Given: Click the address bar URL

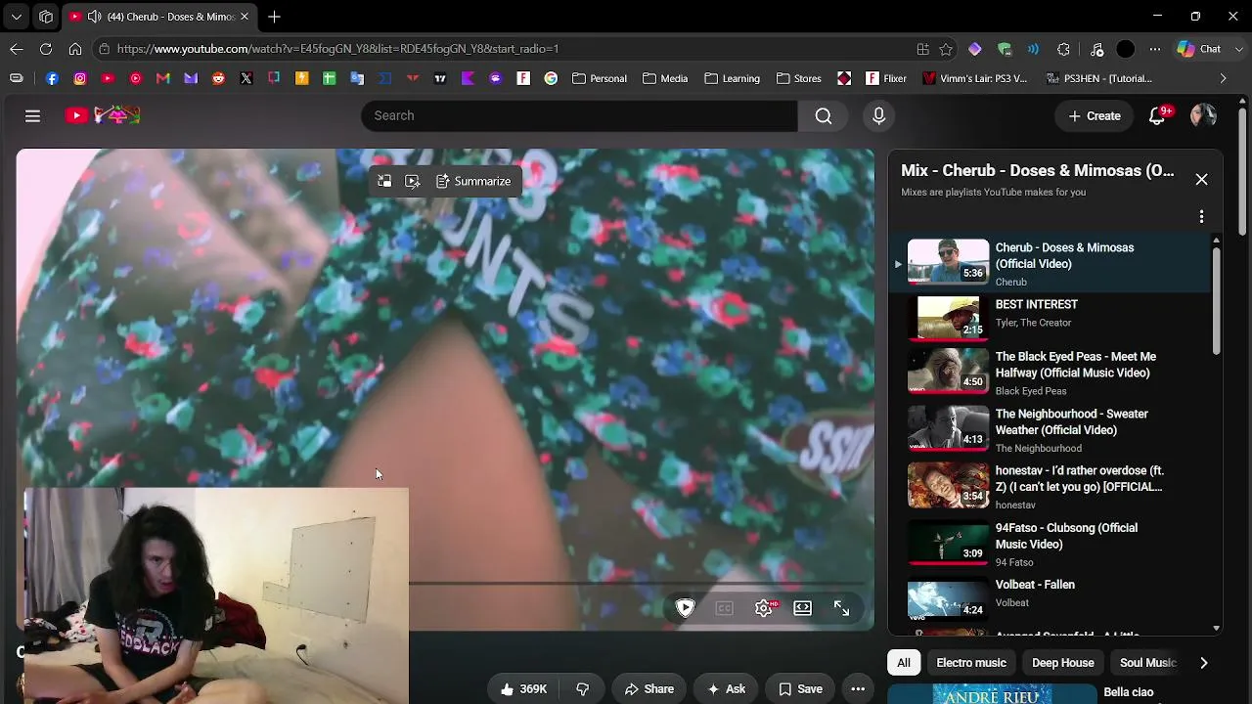Looking at the screenshot, I should pos(337,49).
